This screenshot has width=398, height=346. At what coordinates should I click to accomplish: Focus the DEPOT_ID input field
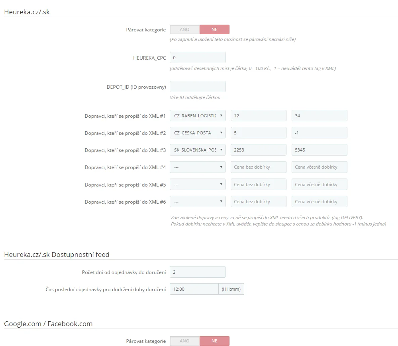point(197,87)
